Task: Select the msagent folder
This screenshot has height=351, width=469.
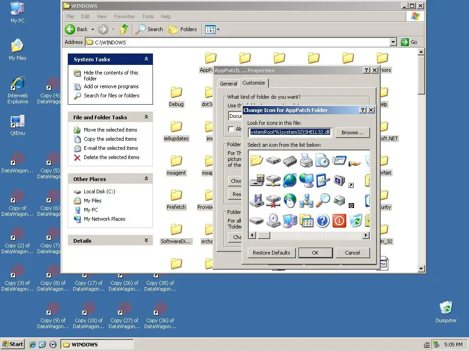Action: 176,165
